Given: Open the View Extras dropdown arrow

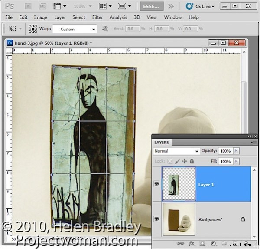Looking at the screenshot, I should (x=65, y=7).
